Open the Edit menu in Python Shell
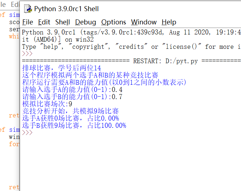 click(x=44, y=22)
